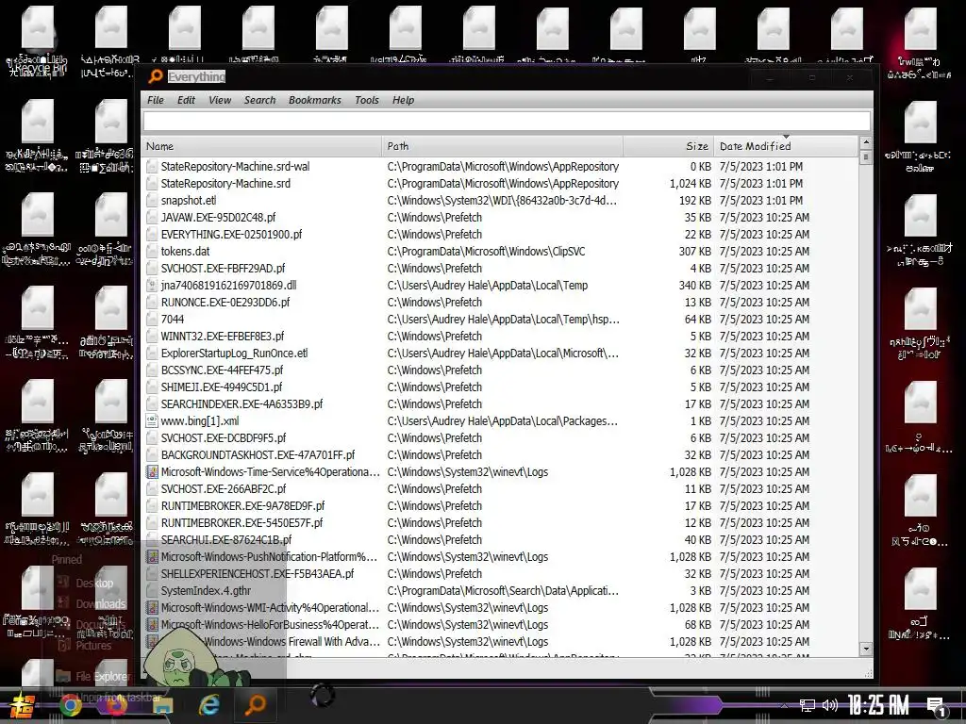The width and height of the screenshot is (966, 724).
Task: Select the SHIMEJI.EXE-4949C5D1.pf file
Action: pos(222,387)
